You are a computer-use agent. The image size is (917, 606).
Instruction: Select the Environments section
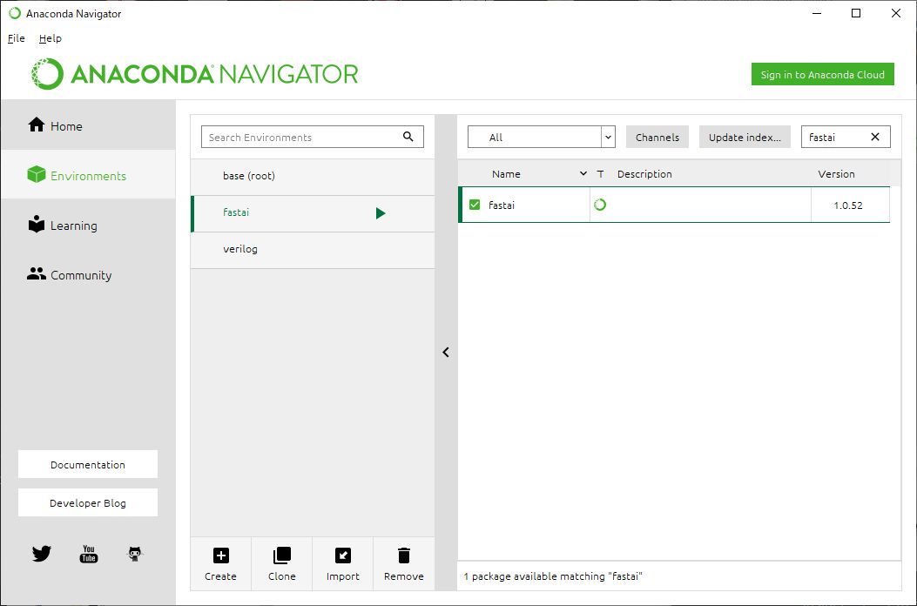pos(88,175)
